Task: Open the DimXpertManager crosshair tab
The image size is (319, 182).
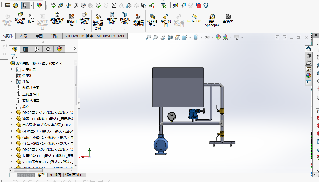Action: coord(48,49)
